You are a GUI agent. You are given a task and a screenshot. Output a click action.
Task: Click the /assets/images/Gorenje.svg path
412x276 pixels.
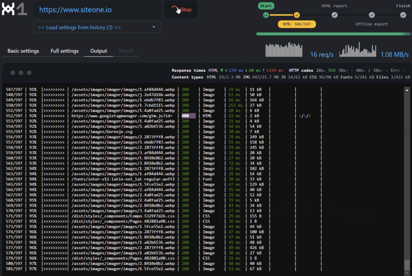point(102,131)
